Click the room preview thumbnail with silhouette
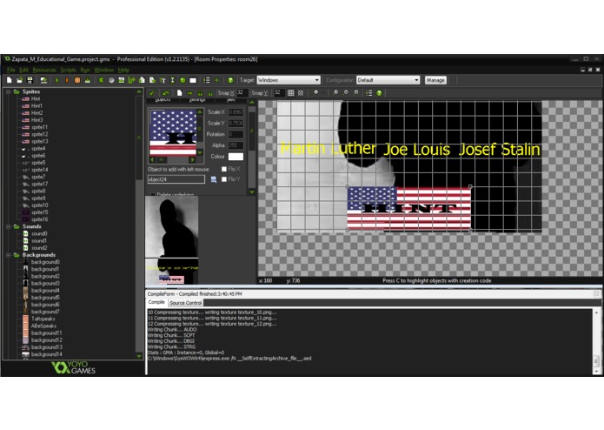 [x=172, y=240]
